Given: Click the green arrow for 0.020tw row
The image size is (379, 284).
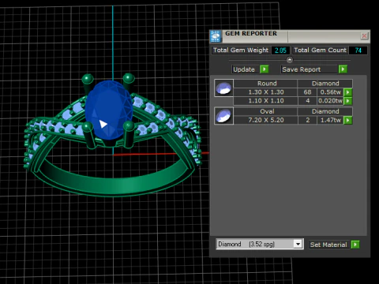Looking at the screenshot, I should [348, 101].
